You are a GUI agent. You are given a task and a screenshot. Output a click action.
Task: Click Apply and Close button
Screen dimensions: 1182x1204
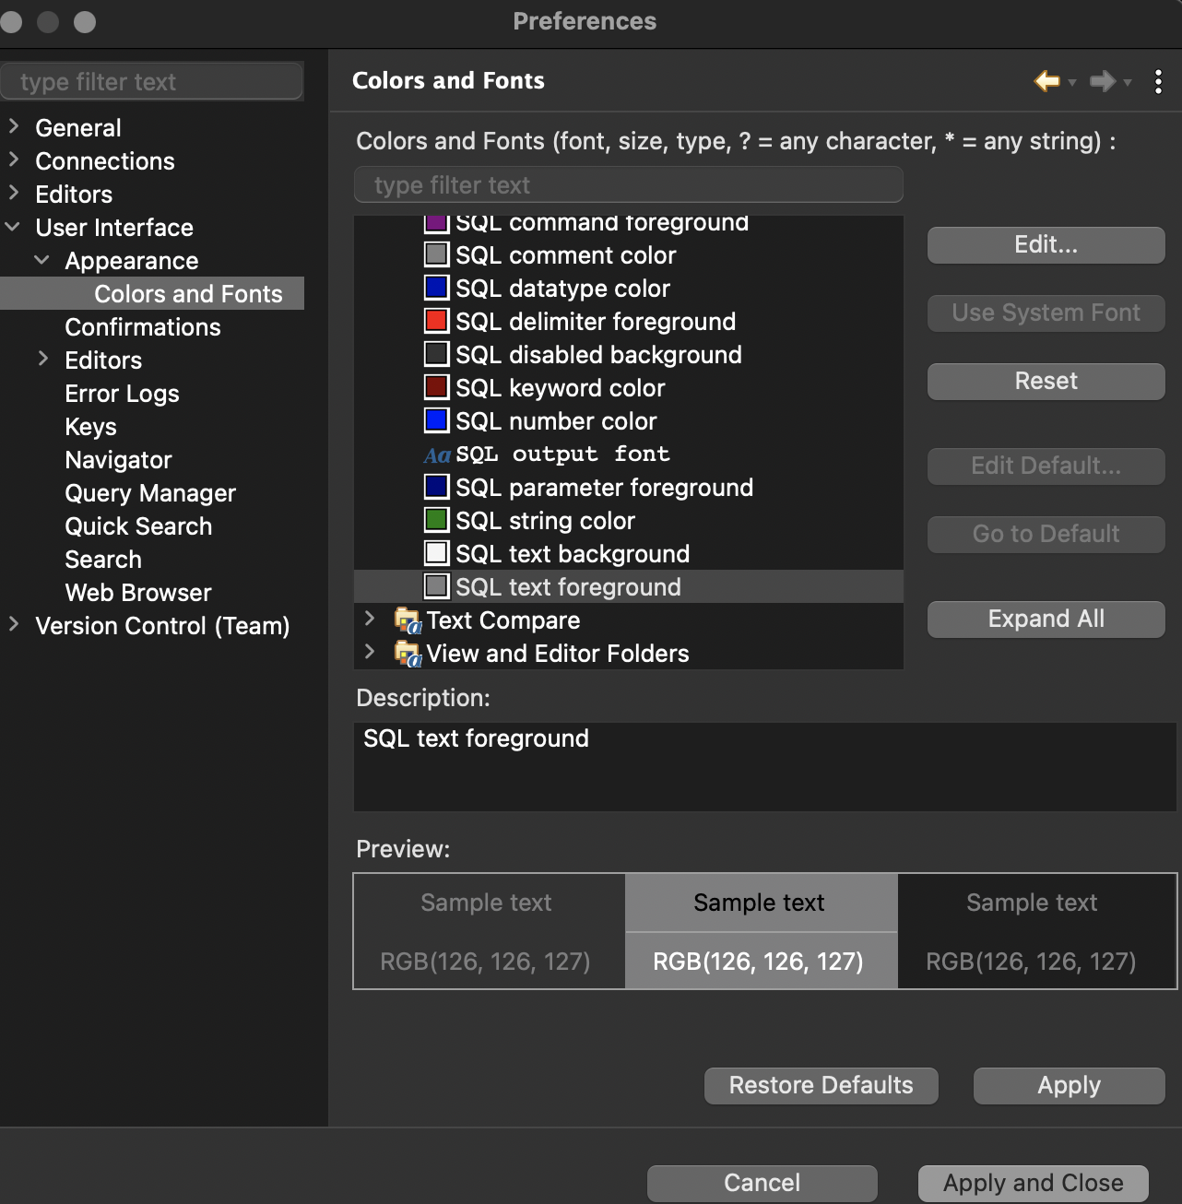(x=1033, y=1183)
